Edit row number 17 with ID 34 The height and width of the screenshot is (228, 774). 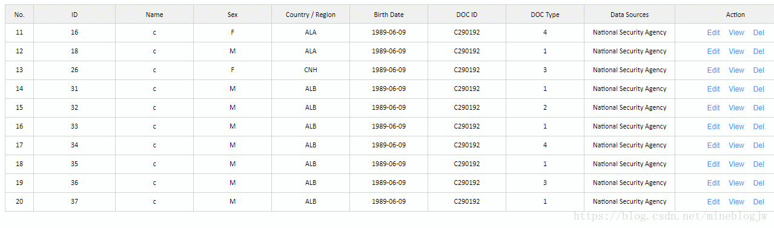[x=713, y=146]
